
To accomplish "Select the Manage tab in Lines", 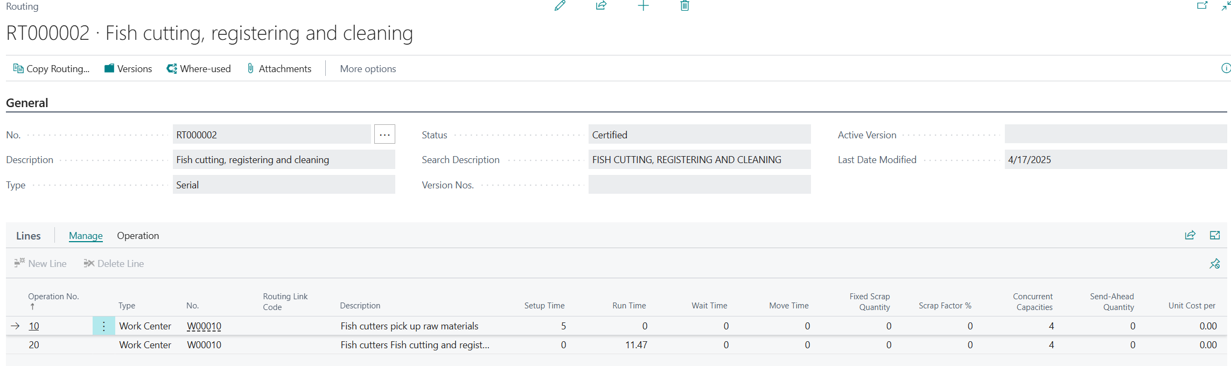I will pyautogui.click(x=86, y=236).
